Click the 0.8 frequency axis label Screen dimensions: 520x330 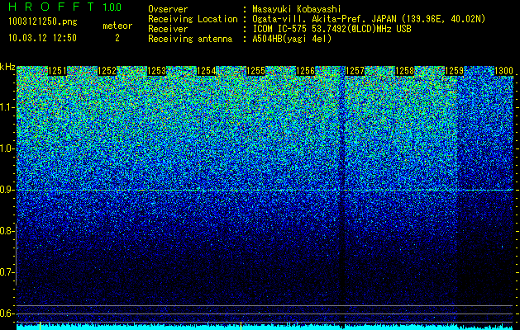(x=7, y=231)
